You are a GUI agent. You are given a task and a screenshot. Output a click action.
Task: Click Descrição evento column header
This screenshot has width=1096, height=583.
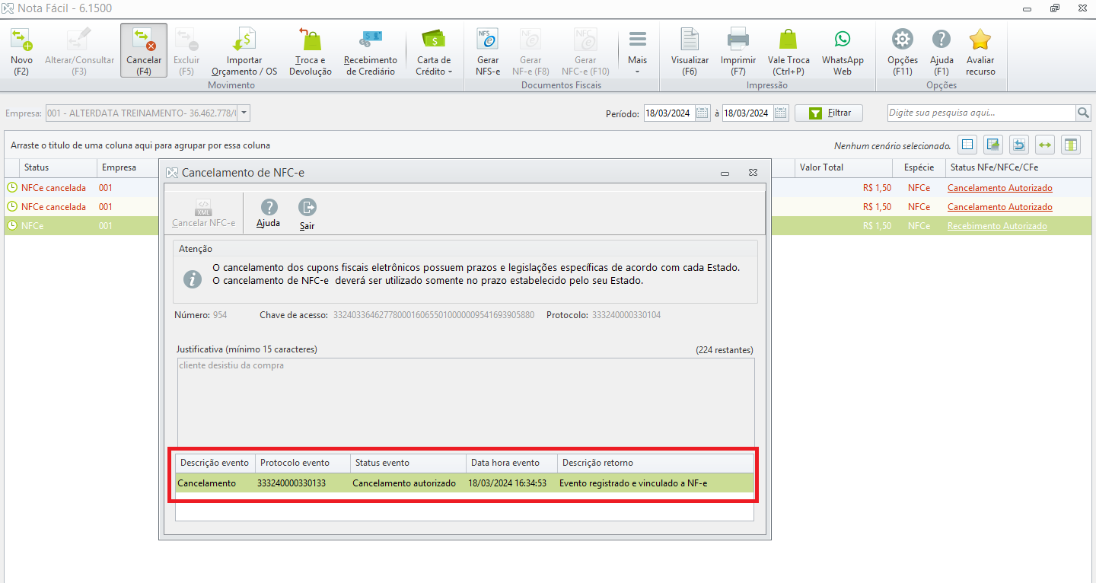215,463
